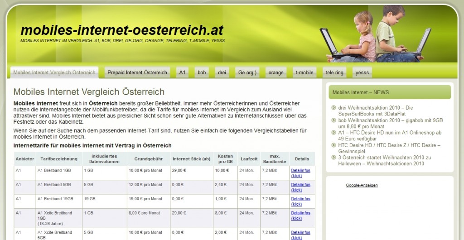Click the Laufzeit column header
This screenshot has width=464, height=240.
[249, 159]
